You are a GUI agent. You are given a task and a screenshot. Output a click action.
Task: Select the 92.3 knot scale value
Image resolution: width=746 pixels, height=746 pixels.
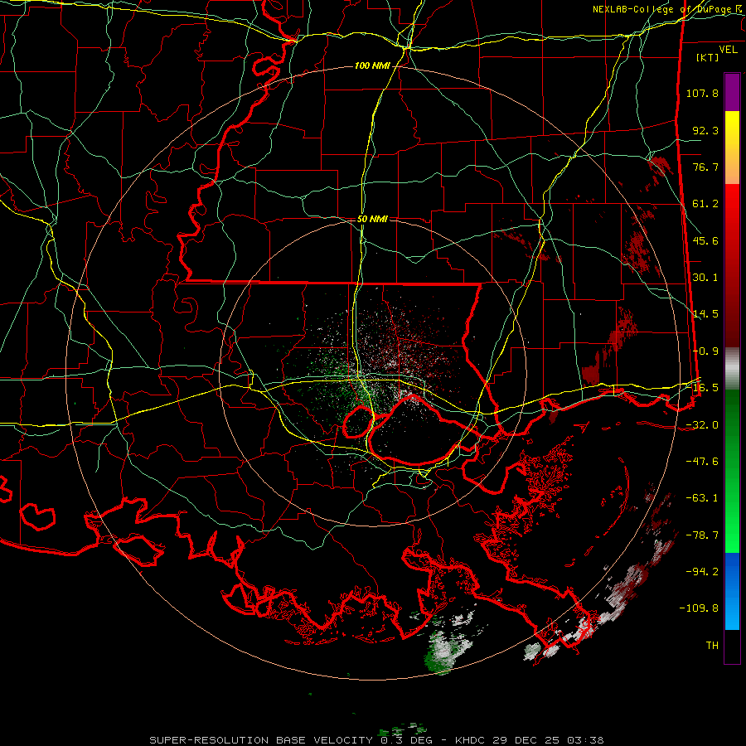click(705, 130)
